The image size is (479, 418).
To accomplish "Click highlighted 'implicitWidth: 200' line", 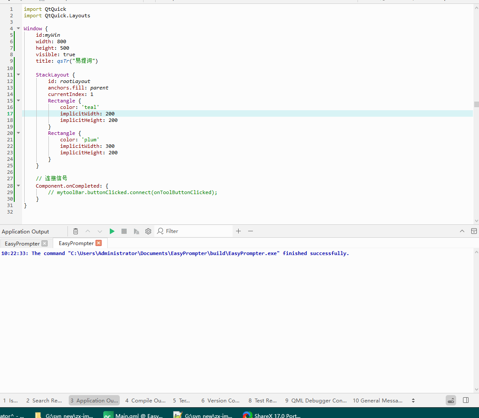I will coord(87,114).
